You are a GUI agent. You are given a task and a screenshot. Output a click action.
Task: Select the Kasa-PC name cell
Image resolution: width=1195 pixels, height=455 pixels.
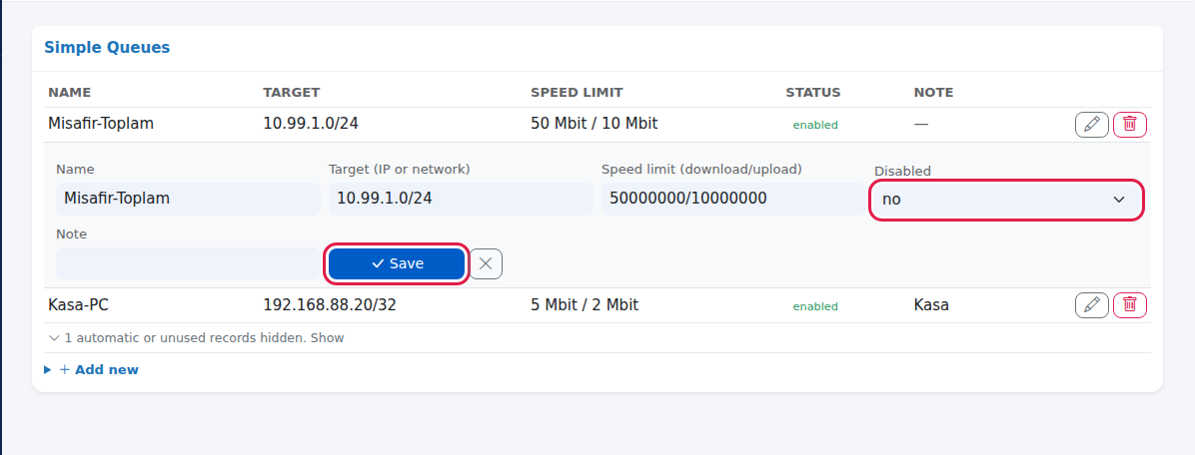[x=79, y=305]
